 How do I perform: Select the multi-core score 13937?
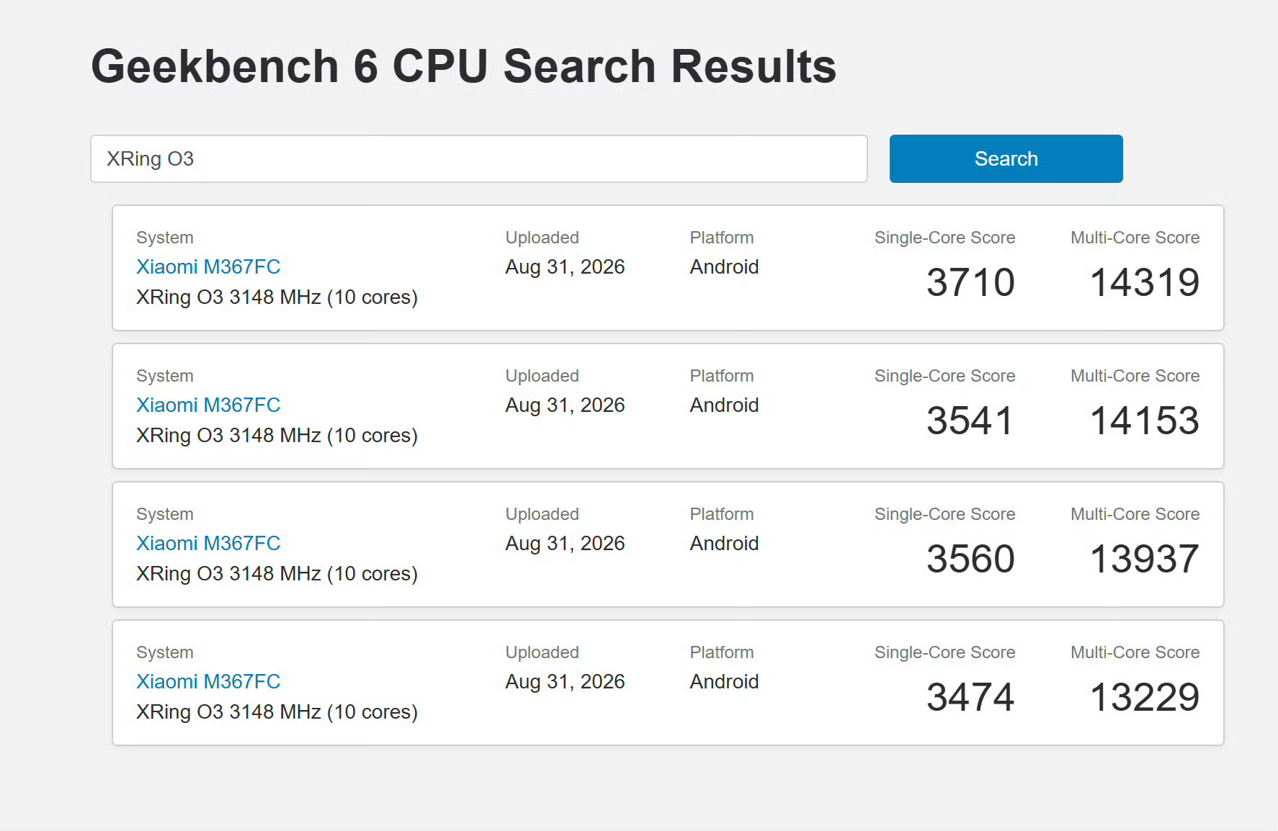[1145, 559]
